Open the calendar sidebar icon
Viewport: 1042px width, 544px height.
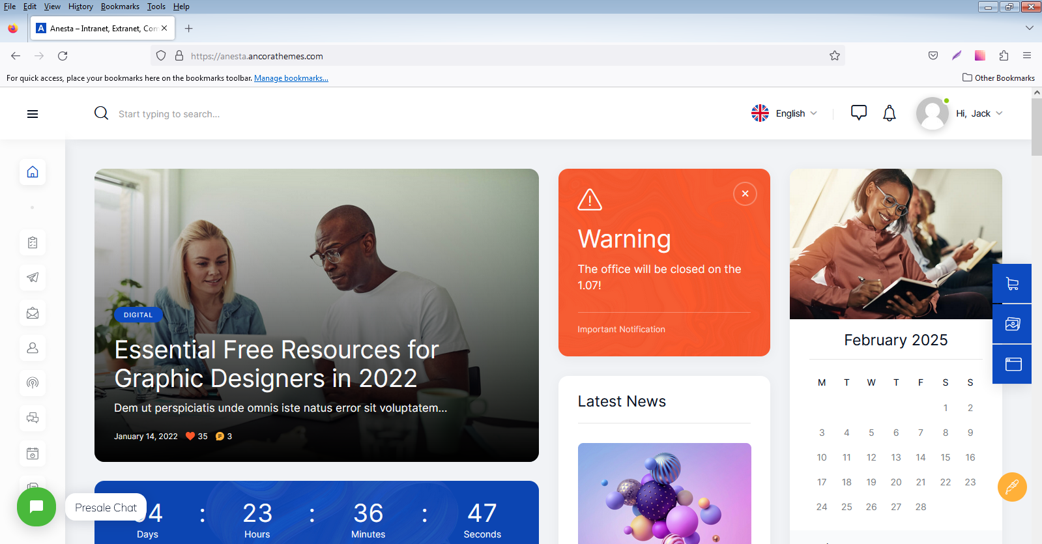click(33, 453)
